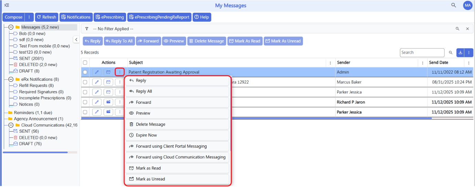Click the grid horizontal scrollbar
476x188 pixels.
coord(256,118)
